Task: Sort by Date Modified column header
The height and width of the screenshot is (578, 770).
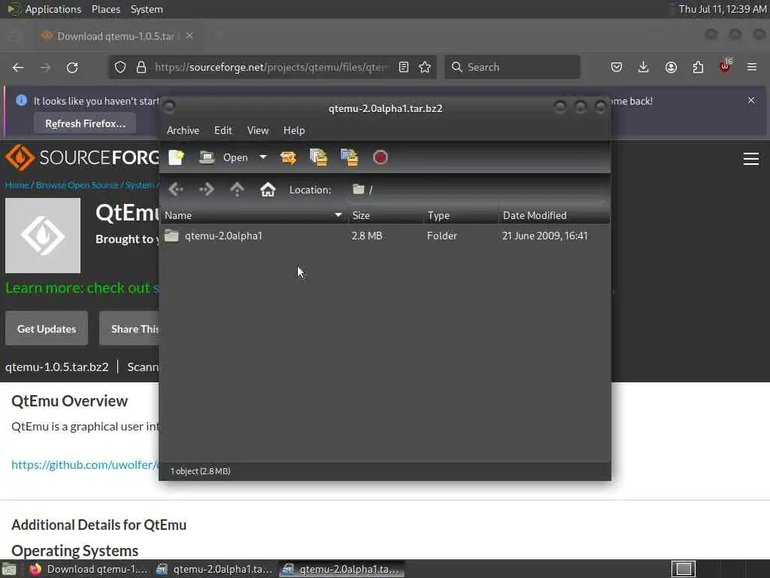Action: (x=554, y=215)
